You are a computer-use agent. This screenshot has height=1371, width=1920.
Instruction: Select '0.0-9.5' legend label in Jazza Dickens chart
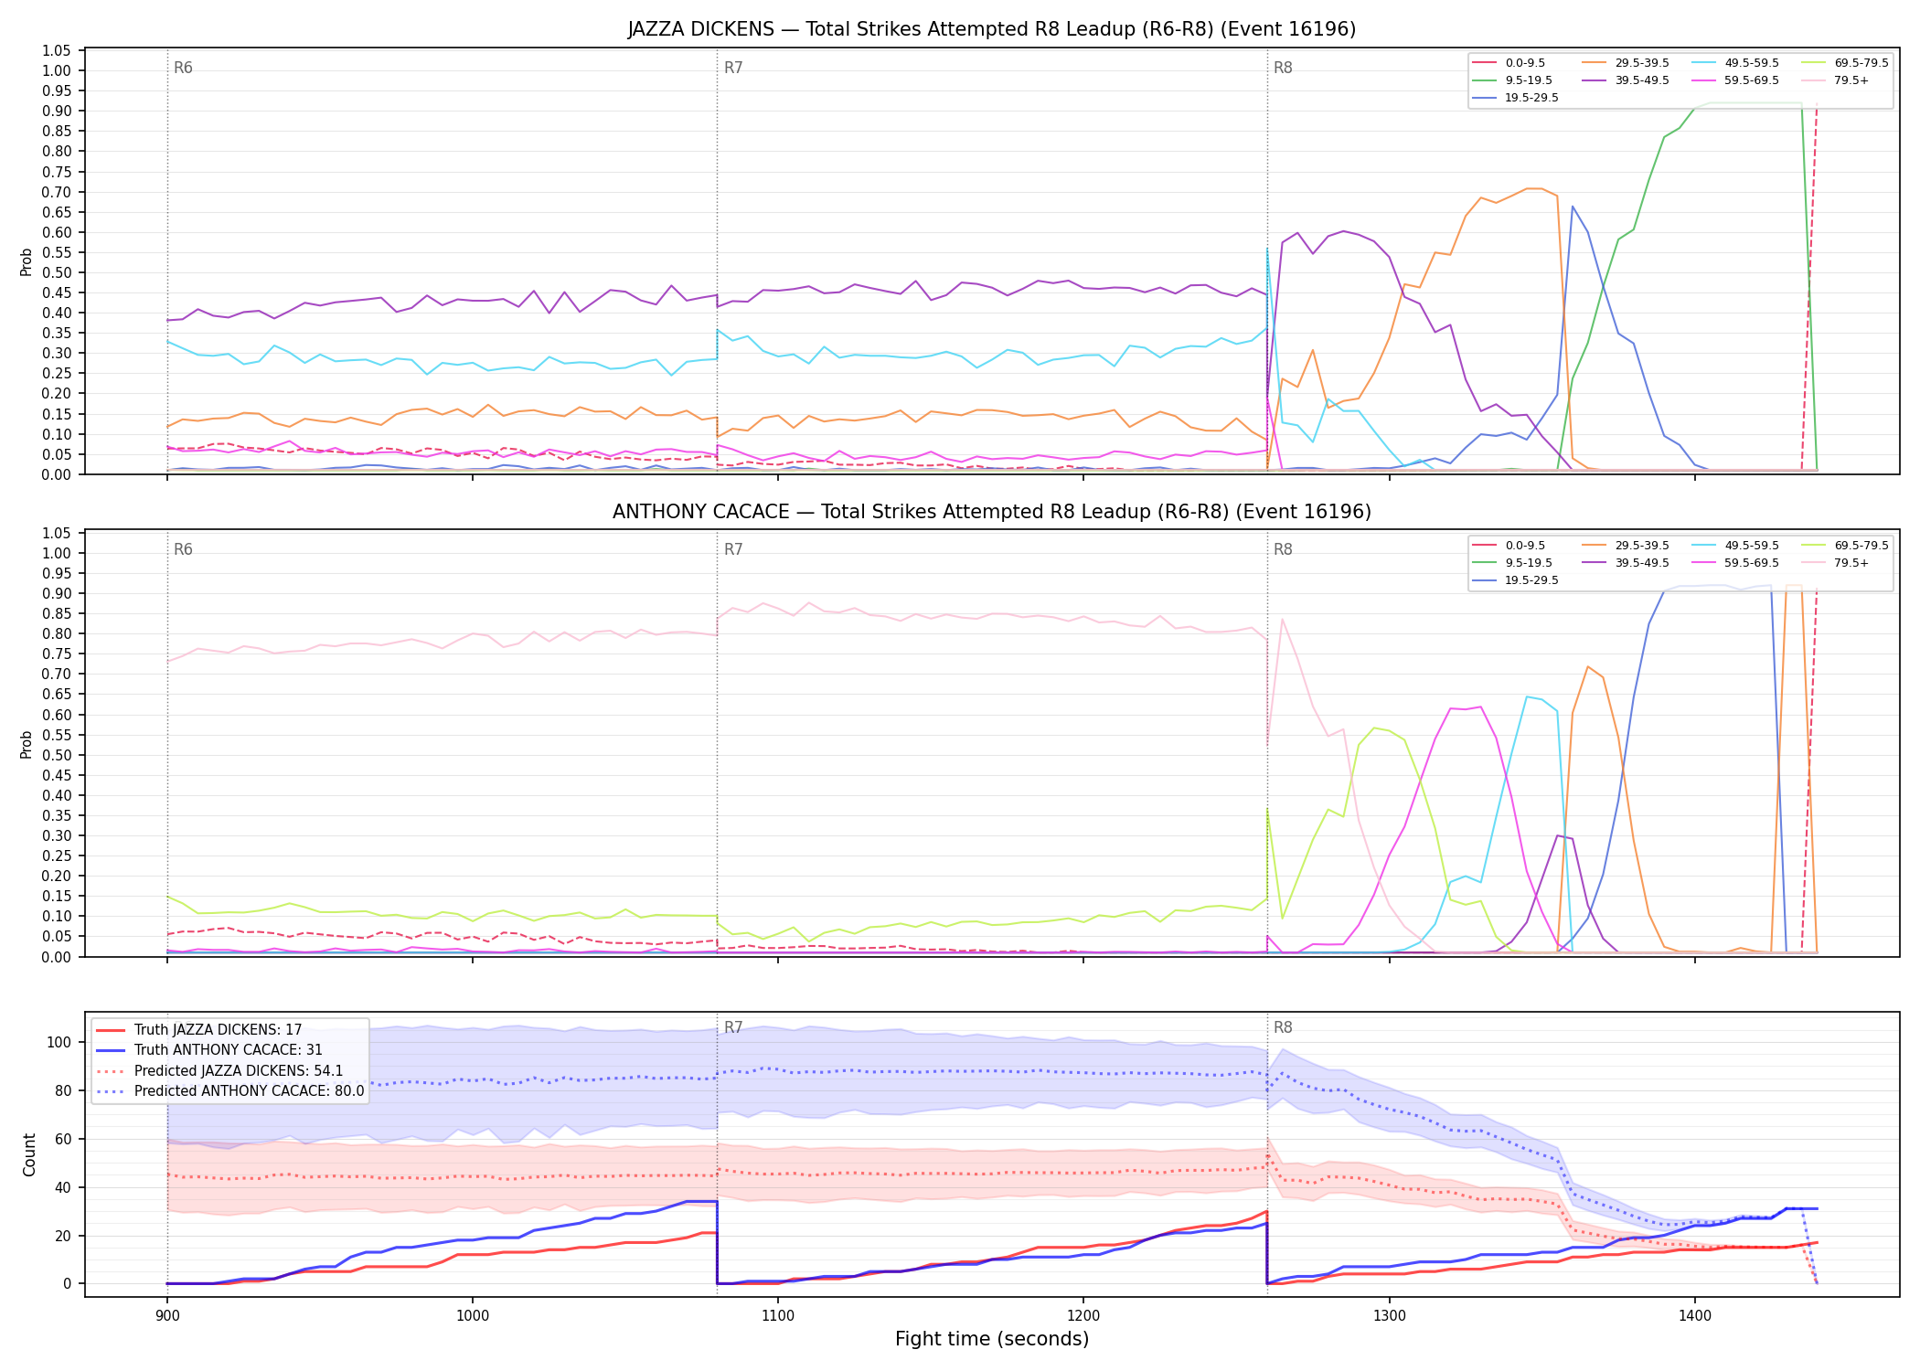coord(1525,63)
